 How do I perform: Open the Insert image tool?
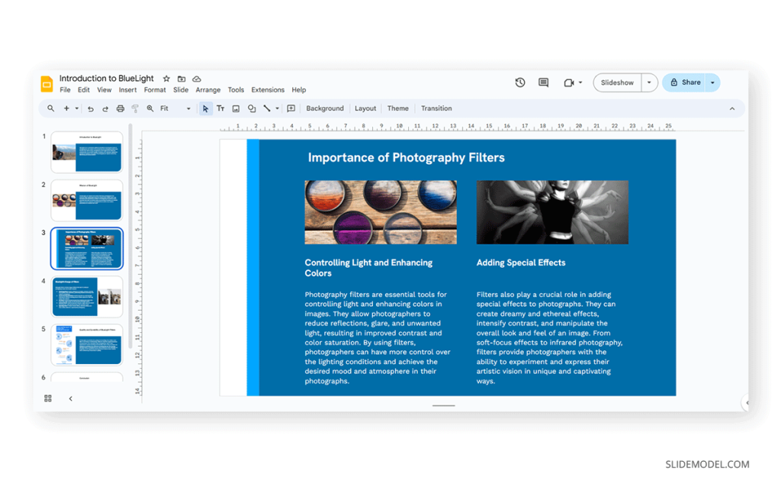pyautogui.click(x=236, y=108)
